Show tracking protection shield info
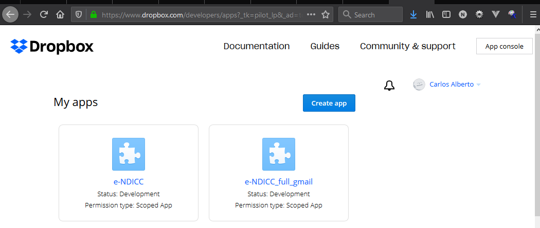540x228 pixels. point(79,15)
